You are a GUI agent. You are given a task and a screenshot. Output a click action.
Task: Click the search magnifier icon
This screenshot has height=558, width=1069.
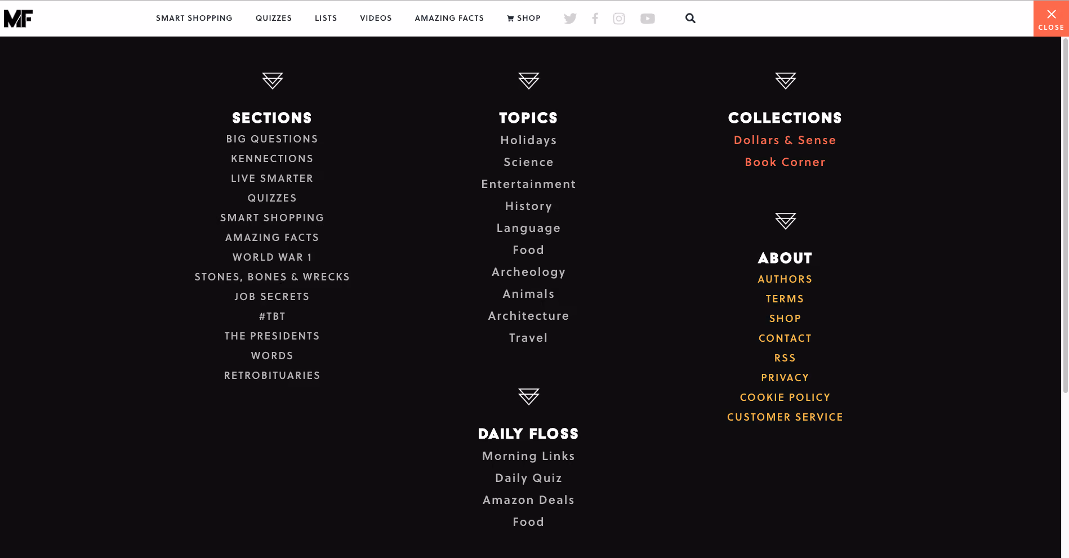coord(690,18)
